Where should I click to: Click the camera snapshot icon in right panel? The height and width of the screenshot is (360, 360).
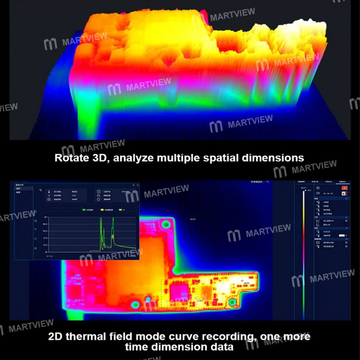318,188
